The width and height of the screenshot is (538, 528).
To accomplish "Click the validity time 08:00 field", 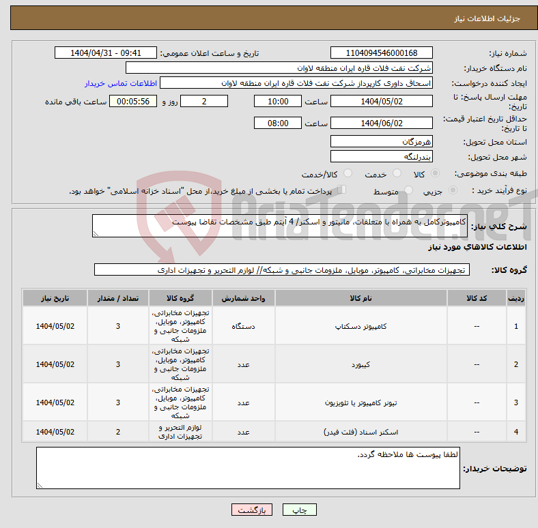I will 278,123.
